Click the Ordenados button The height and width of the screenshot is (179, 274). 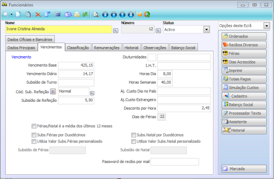click(x=244, y=36)
